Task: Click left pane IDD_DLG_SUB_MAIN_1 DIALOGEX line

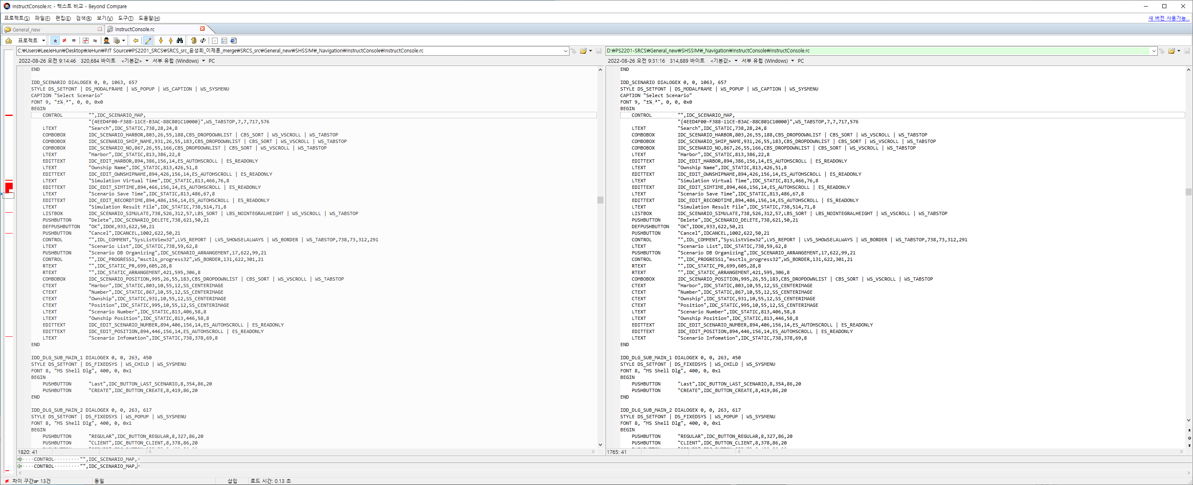Action: 91,358
